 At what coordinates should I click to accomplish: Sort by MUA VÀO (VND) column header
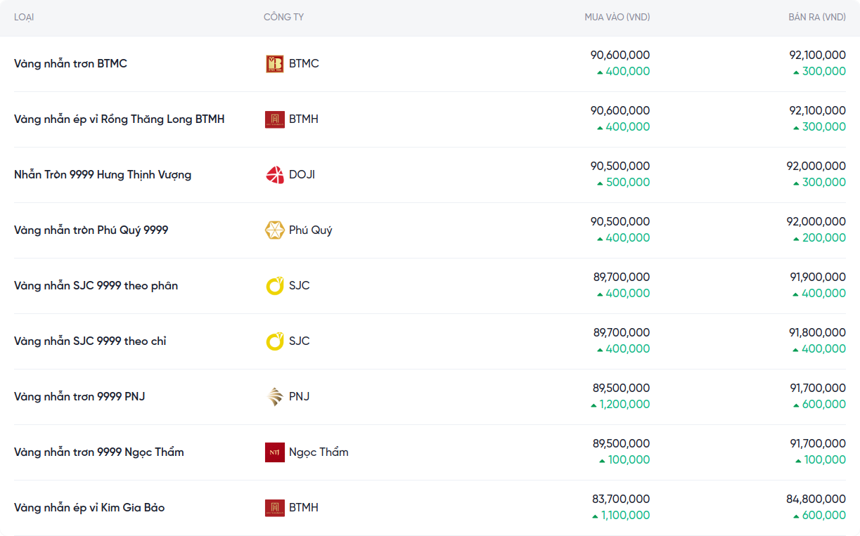click(x=617, y=17)
